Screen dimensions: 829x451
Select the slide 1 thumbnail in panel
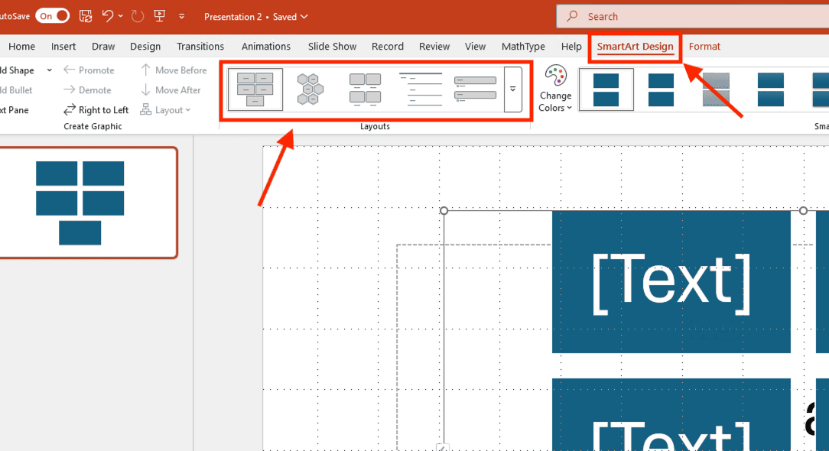coord(87,203)
